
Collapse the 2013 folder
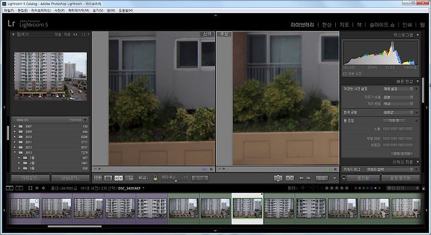[15, 152]
